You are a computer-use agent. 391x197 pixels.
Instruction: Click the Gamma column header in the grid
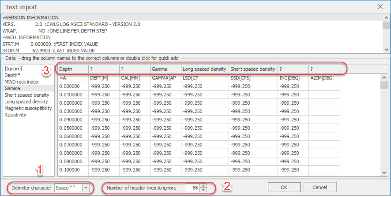tap(165, 69)
